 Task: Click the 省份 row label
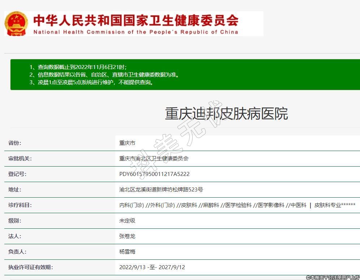pyautogui.click(x=15, y=143)
